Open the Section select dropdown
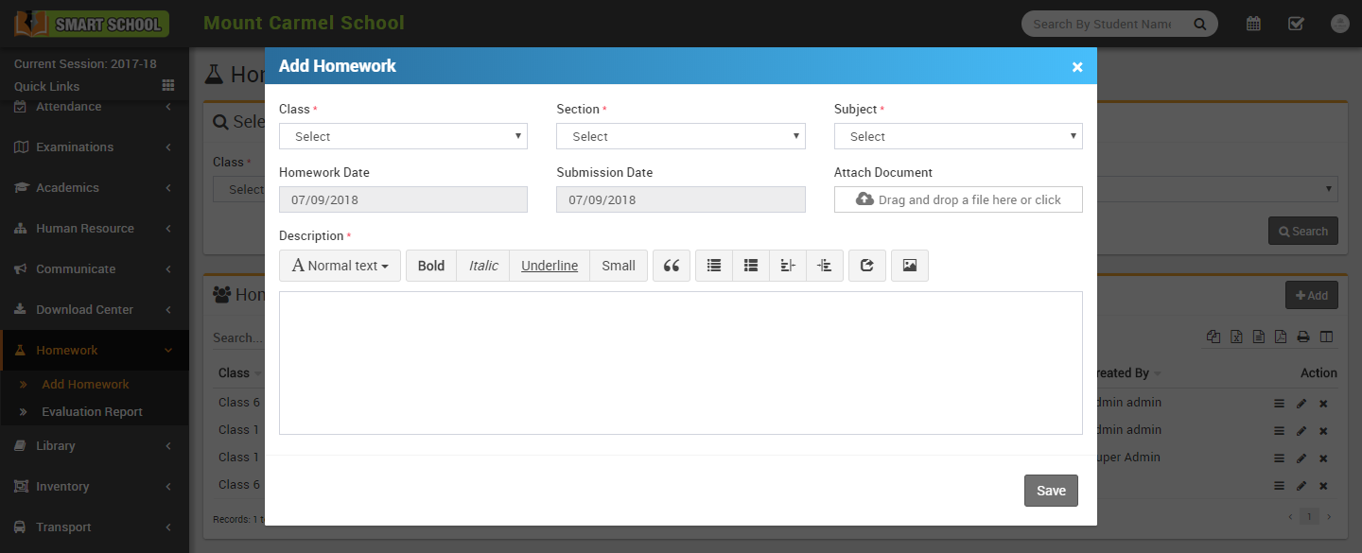Image resolution: width=1362 pixels, height=553 pixels. tap(681, 136)
